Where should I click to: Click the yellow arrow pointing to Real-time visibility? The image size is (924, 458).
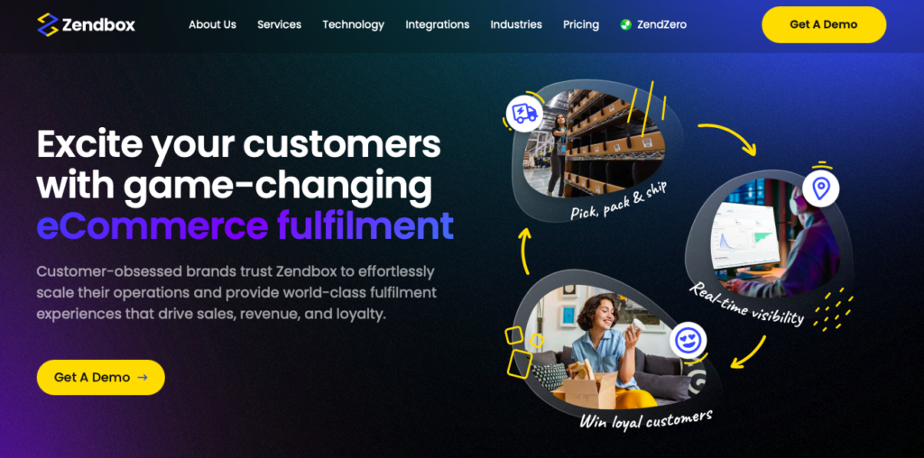pos(728,139)
